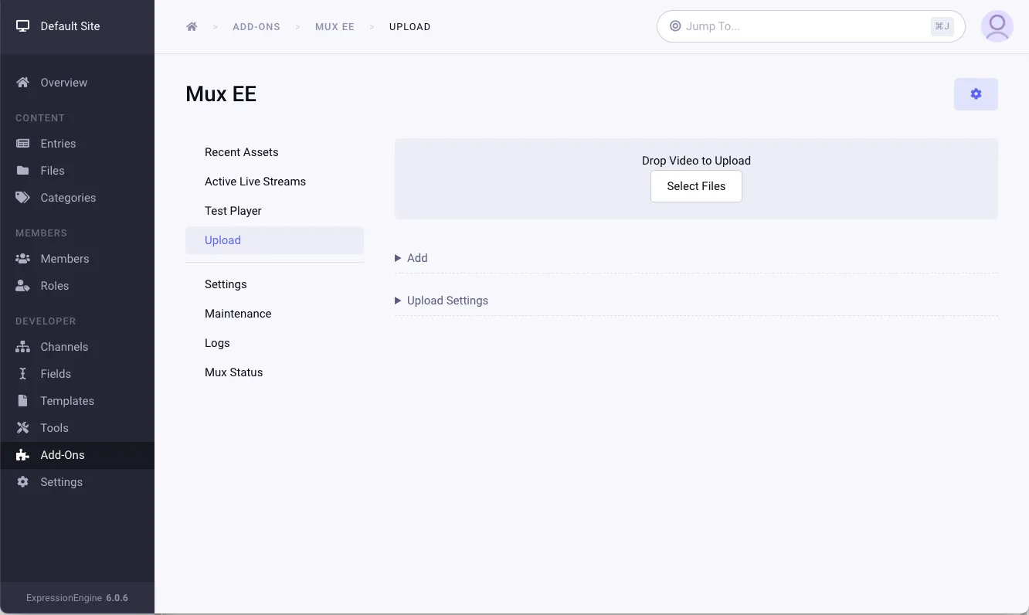This screenshot has width=1029, height=615.
Task: Click the sidebar Settings cog icon
Action: tap(23, 482)
